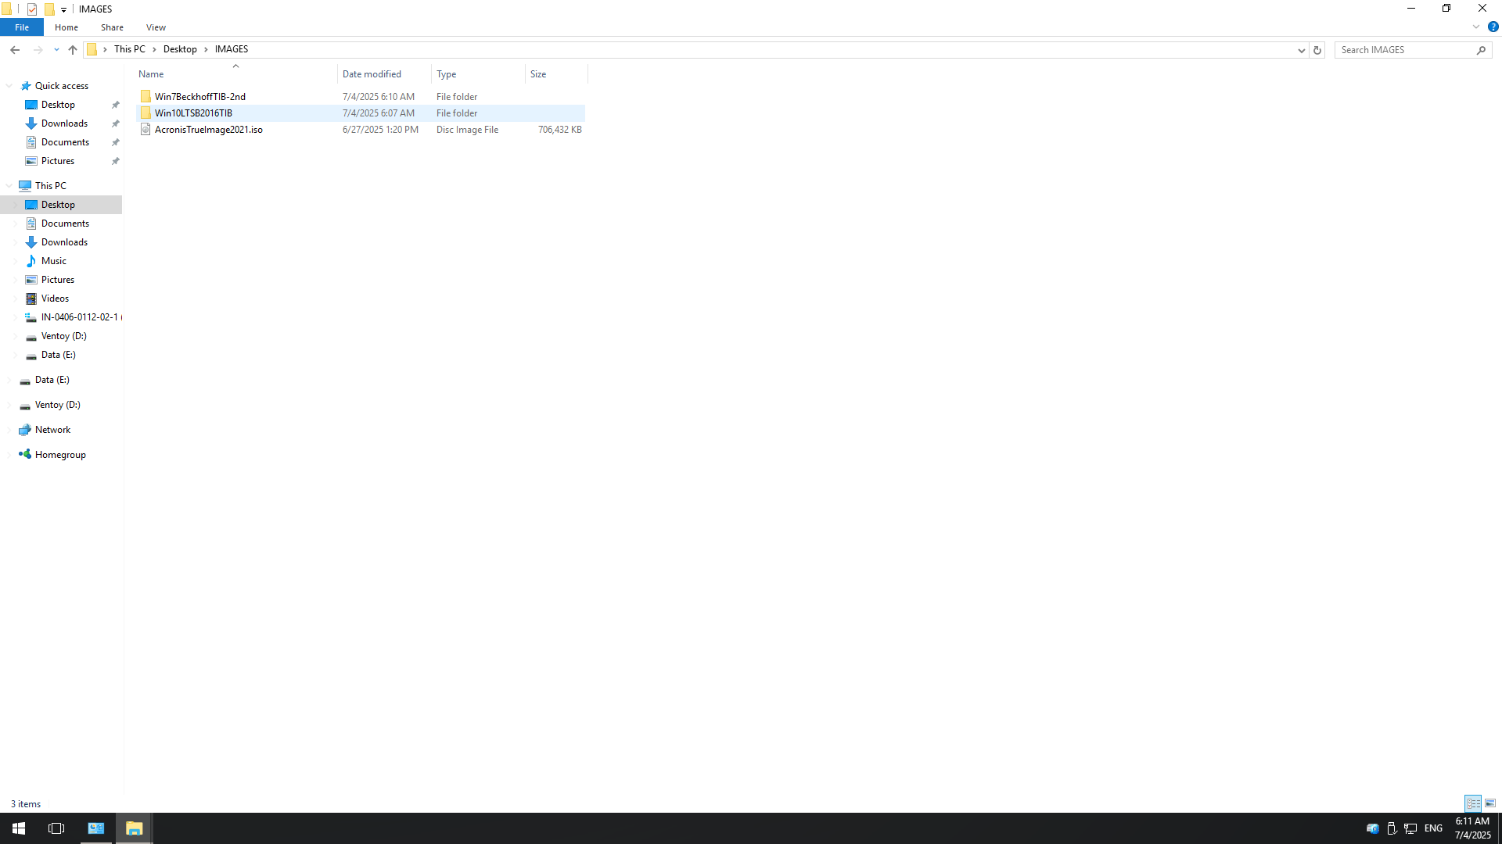The width and height of the screenshot is (1502, 844).
Task: Click the Windows Start button
Action: pyautogui.click(x=19, y=828)
